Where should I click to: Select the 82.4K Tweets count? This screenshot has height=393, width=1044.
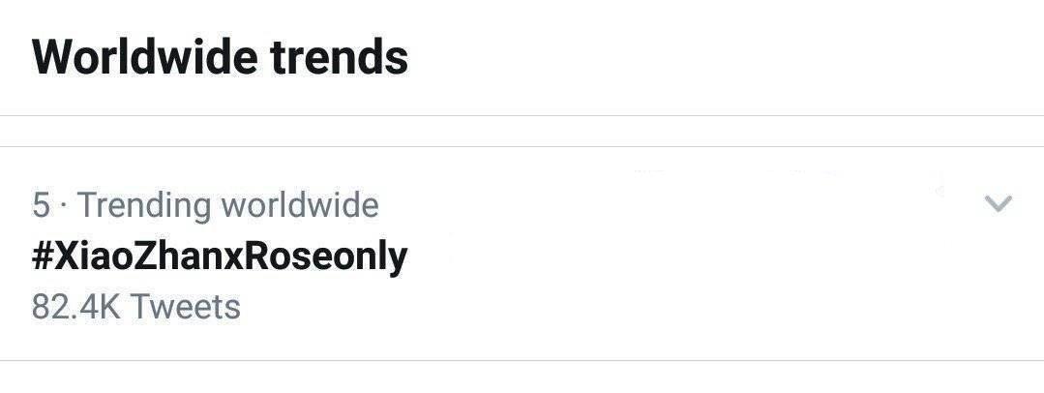(x=135, y=307)
